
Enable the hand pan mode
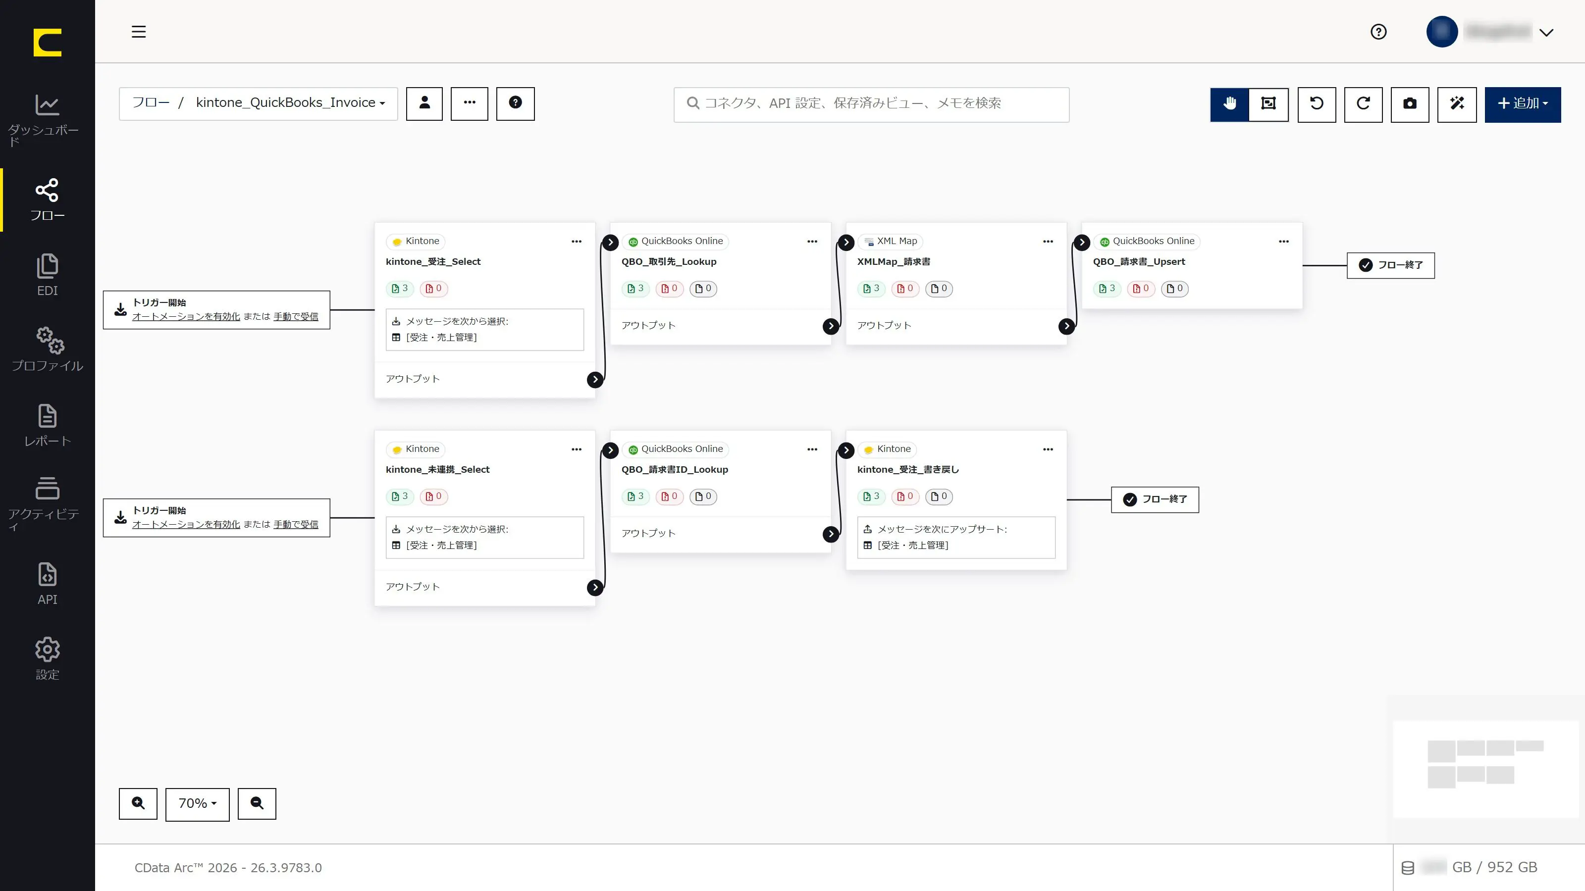click(x=1229, y=104)
